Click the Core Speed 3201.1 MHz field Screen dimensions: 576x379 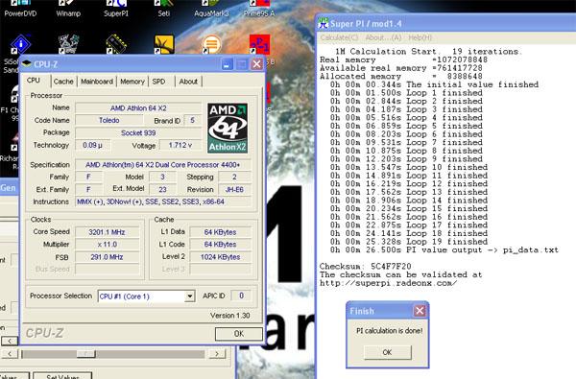(x=107, y=232)
